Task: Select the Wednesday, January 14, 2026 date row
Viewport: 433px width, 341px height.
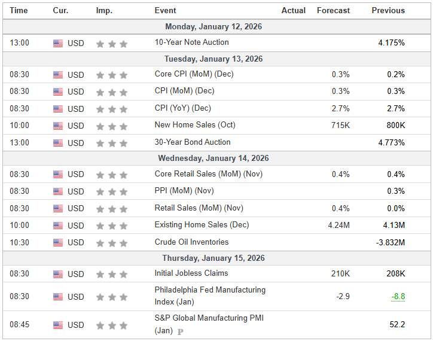Action: pyautogui.click(x=214, y=159)
